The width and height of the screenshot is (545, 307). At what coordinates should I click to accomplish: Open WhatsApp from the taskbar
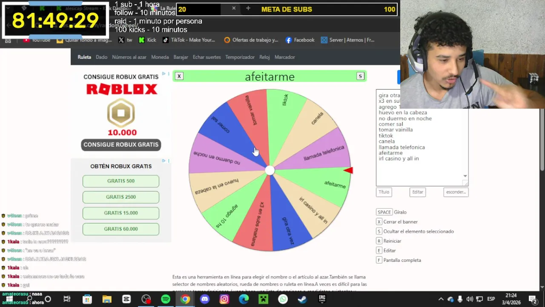pos(283,299)
